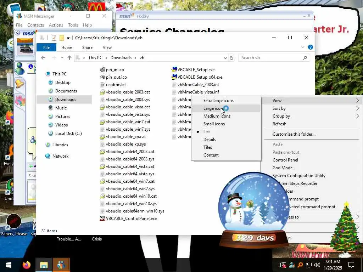Select vbaudio_cable64arm_win10.sys file
Image resolution: width=363 pixels, height=272 pixels.
point(132,211)
